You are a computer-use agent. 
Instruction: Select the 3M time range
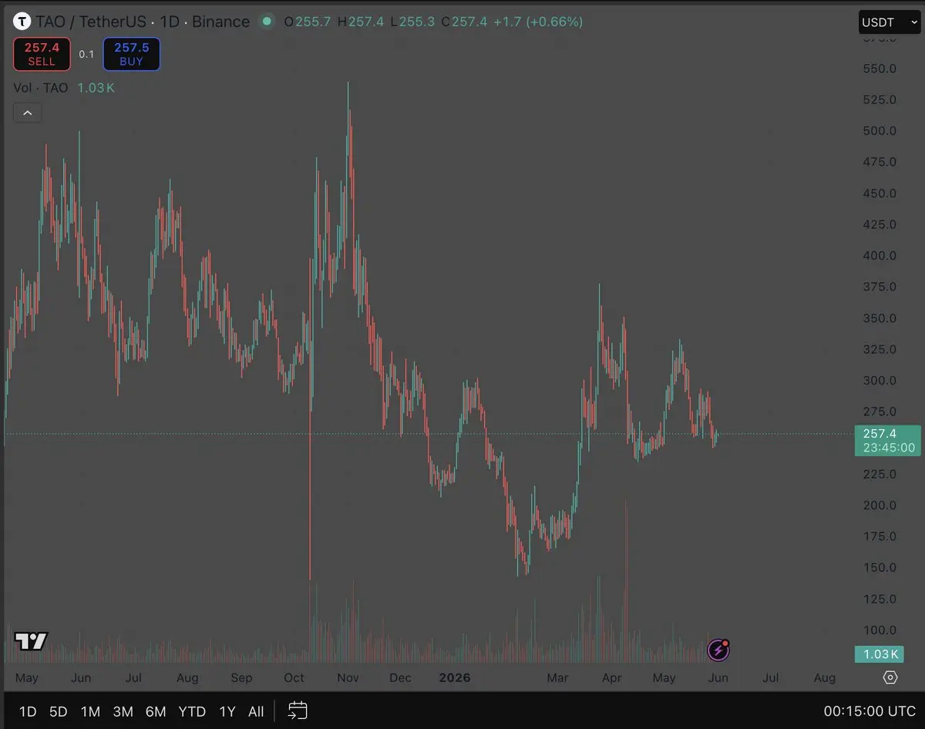click(x=123, y=711)
